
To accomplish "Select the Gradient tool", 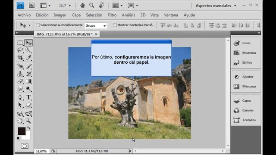I will (x=28, y=81).
